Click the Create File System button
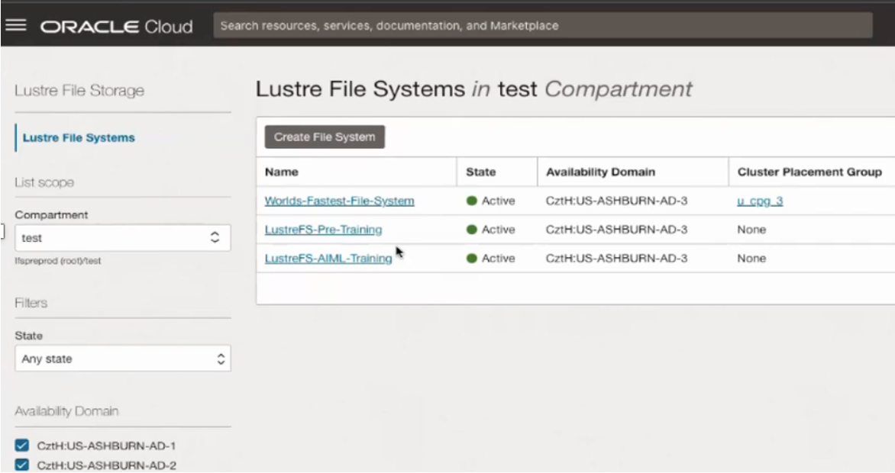 [325, 137]
